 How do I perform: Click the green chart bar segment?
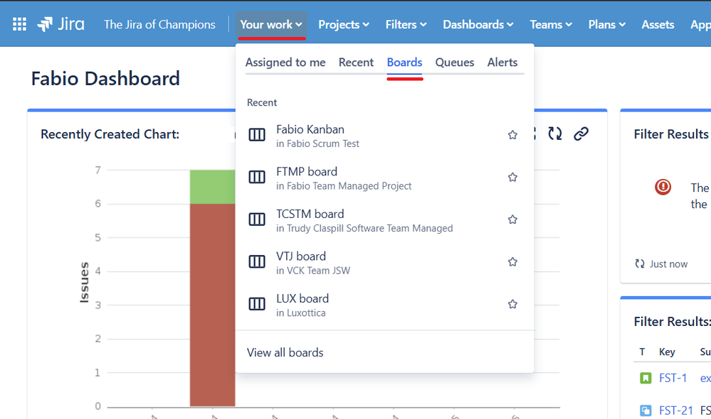(212, 187)
